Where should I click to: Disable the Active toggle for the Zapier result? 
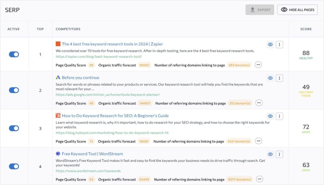pos(14,54)
